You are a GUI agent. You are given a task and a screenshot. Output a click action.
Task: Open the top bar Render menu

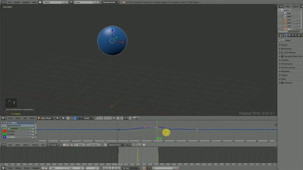tap(17, 2)
